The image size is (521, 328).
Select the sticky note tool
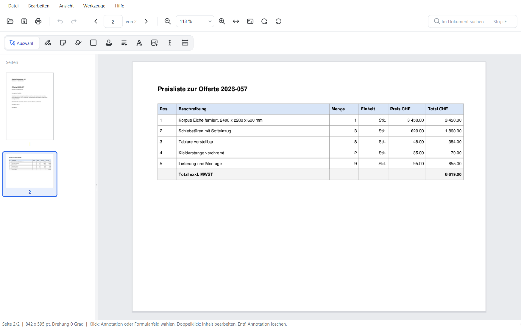[63, 43]
